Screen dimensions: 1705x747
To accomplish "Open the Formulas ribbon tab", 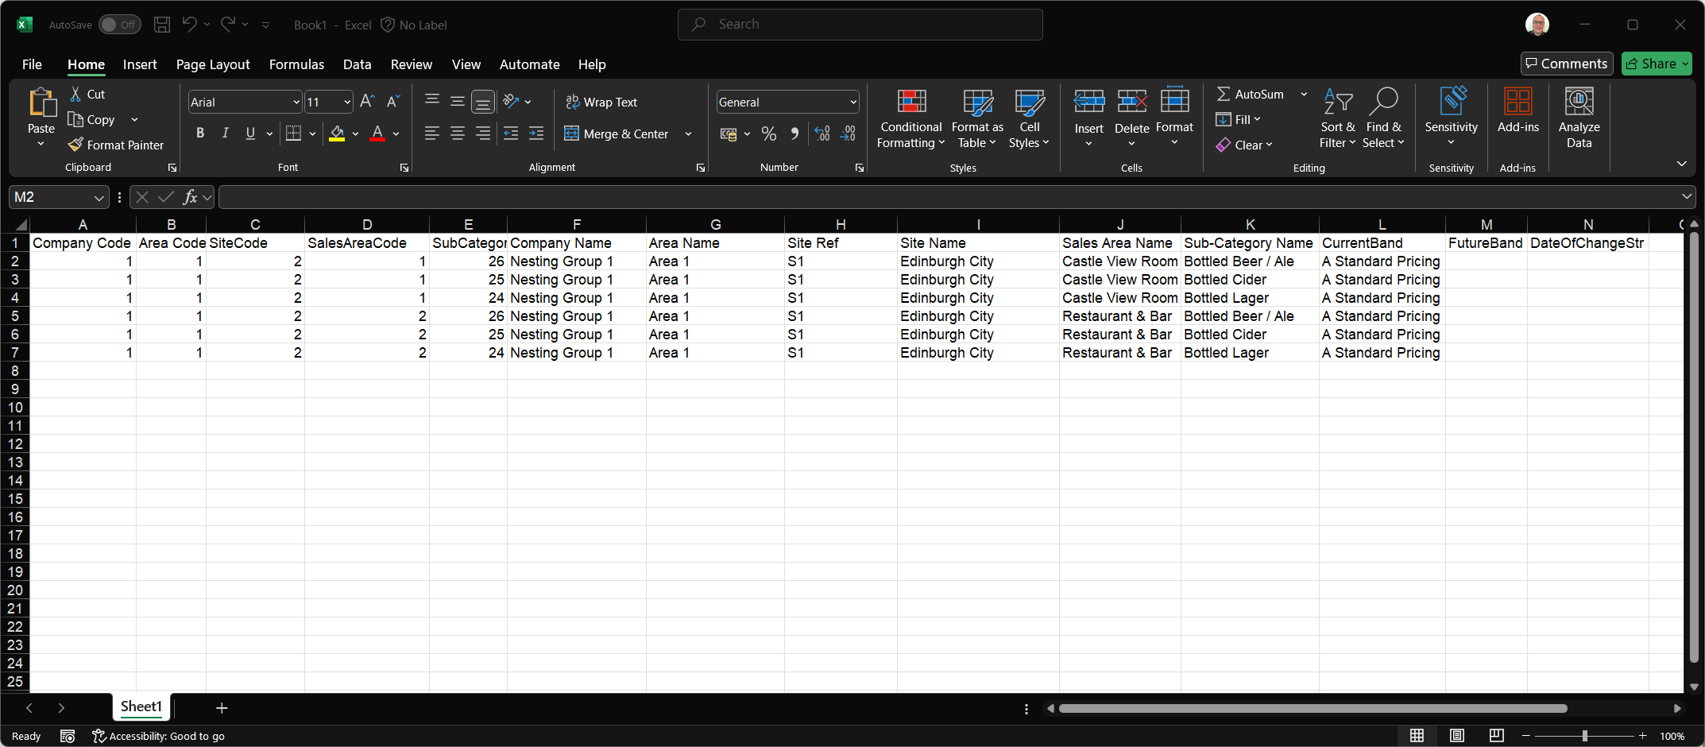I will pyautogui.click(x=296, y=64).
